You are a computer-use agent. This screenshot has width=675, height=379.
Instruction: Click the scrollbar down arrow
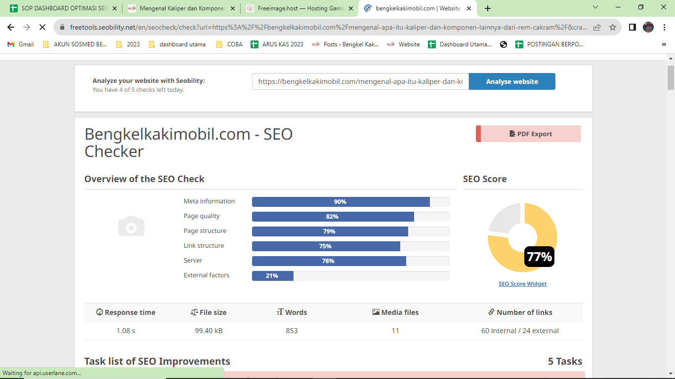[x=671, y=375]
